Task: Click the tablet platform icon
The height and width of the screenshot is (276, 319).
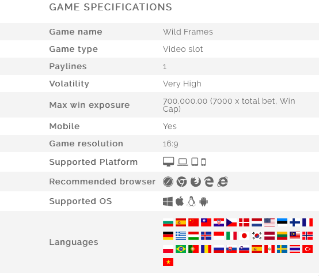Action: (195, 162)
